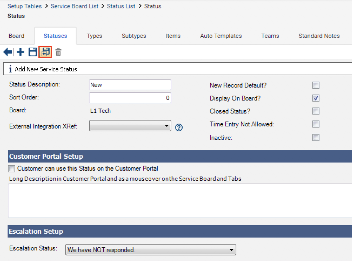Go to the Subtypes tab
The height and width of the screenshot is (261, 352).
pos(134,36)
